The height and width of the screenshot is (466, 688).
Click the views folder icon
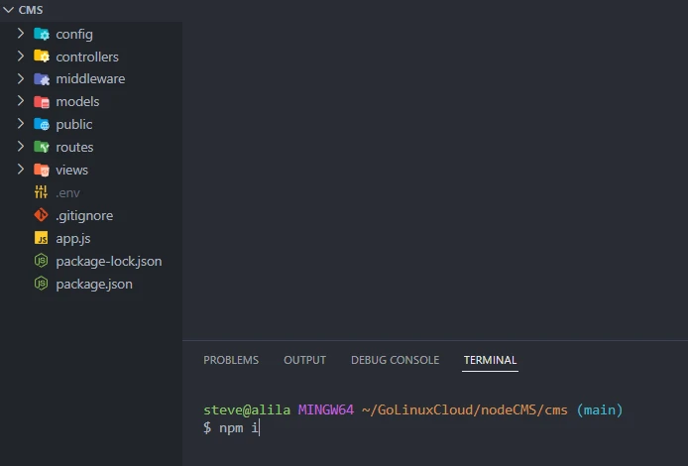coord(42,171)
